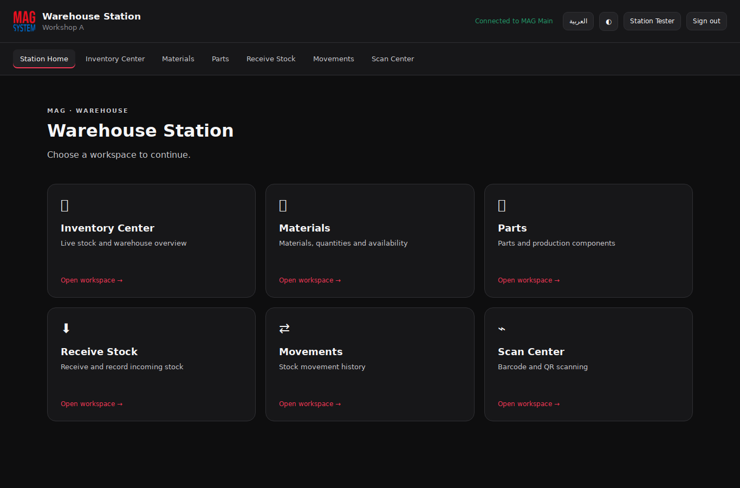Click the Scan Center card icon
The width and height of the screenshot is (740, 488).
tap(502, 329)
